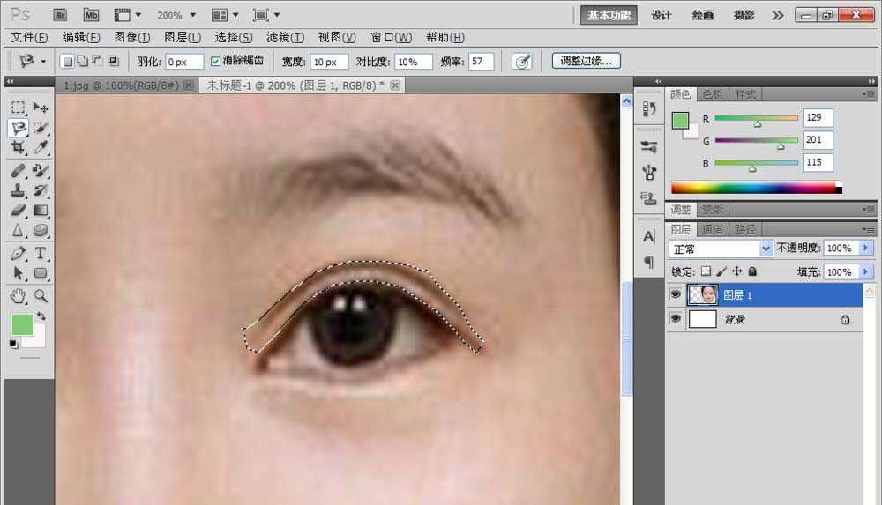Image resolution: width=882 pixels, height=505 pixels.
Task: Select the History Brush tool
Action: (x=40, y=190)
